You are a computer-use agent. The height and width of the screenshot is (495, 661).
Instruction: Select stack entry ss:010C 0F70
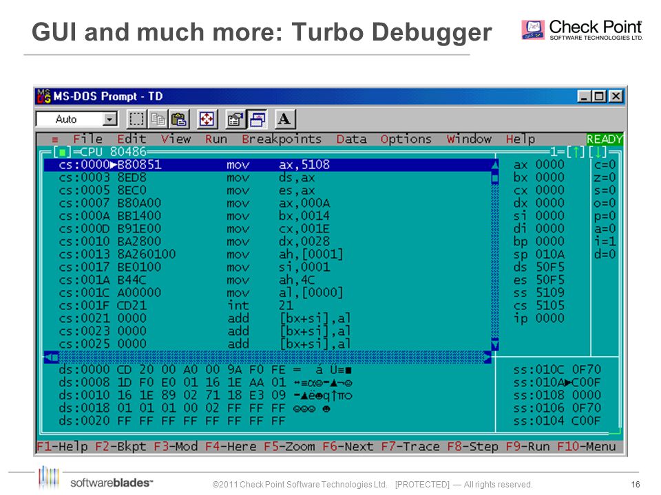pos(557,370)
